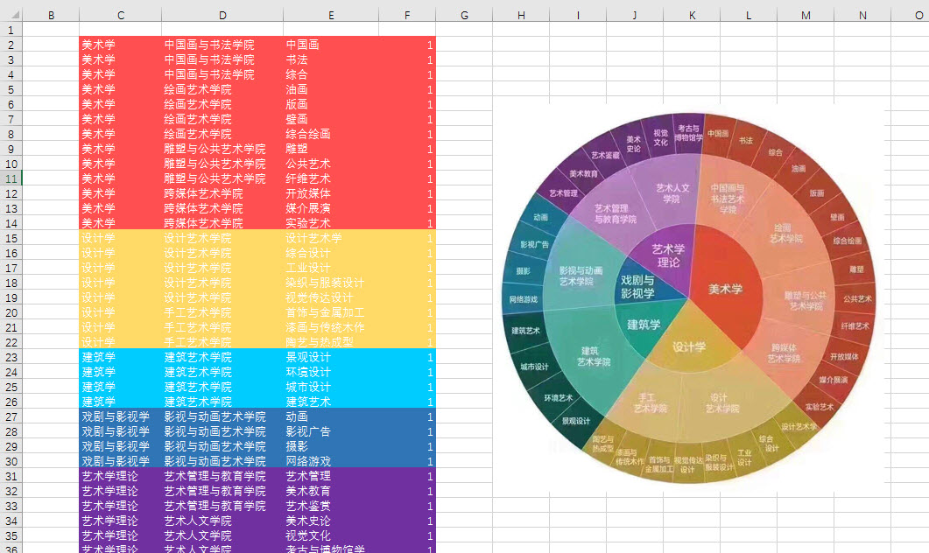Select column F header

pos(407,15)
